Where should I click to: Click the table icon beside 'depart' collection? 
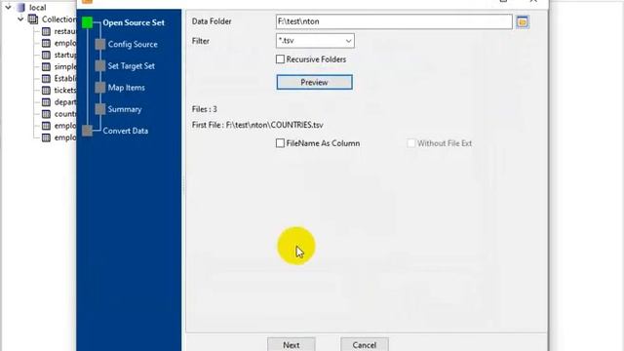pos(46,101)
